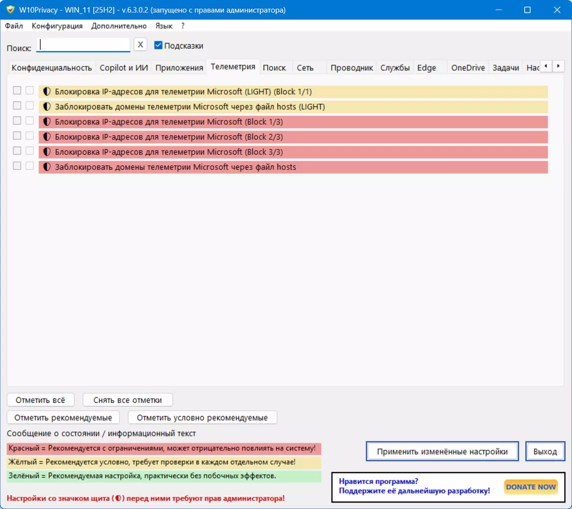572x509 pixels.
Task: Click shield icon on the hosts (LIGHT) row
Action: click(x=47, y=107)
